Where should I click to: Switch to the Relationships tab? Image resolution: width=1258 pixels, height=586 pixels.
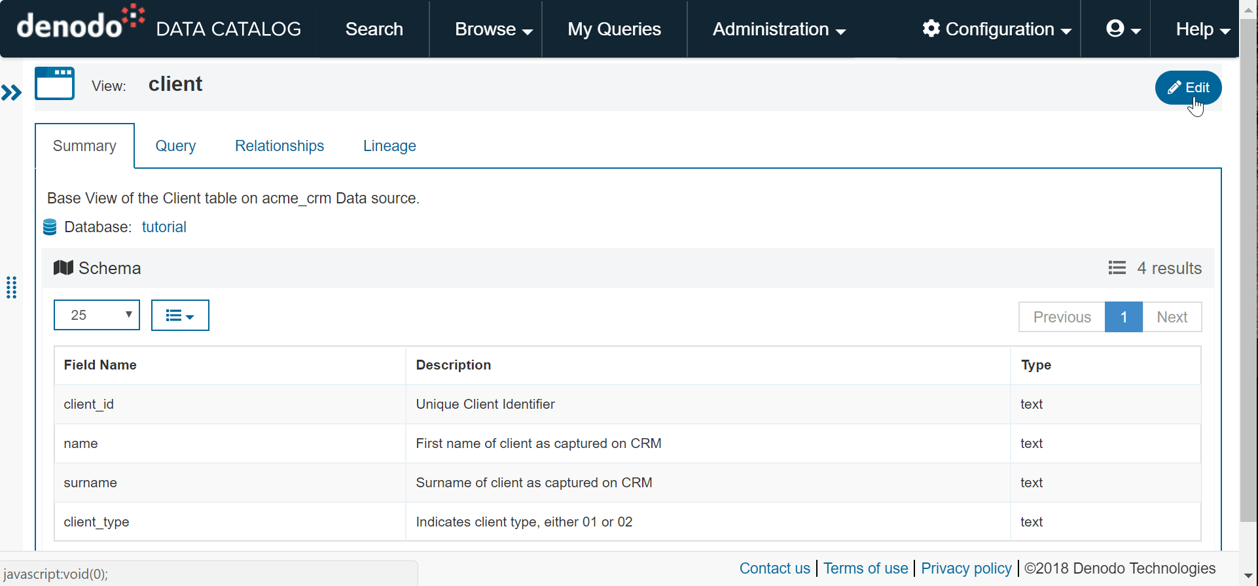coord(279,146)
